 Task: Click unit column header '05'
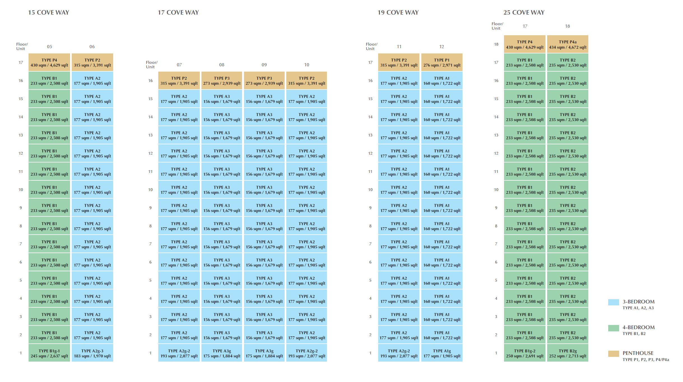49,46
